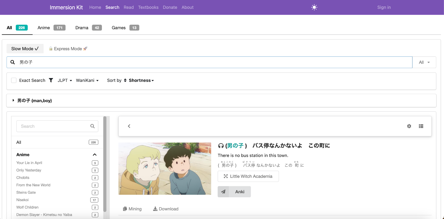Open the Read nav link
The width and height of the screenshot is (444, 219).
coord(129,7)
